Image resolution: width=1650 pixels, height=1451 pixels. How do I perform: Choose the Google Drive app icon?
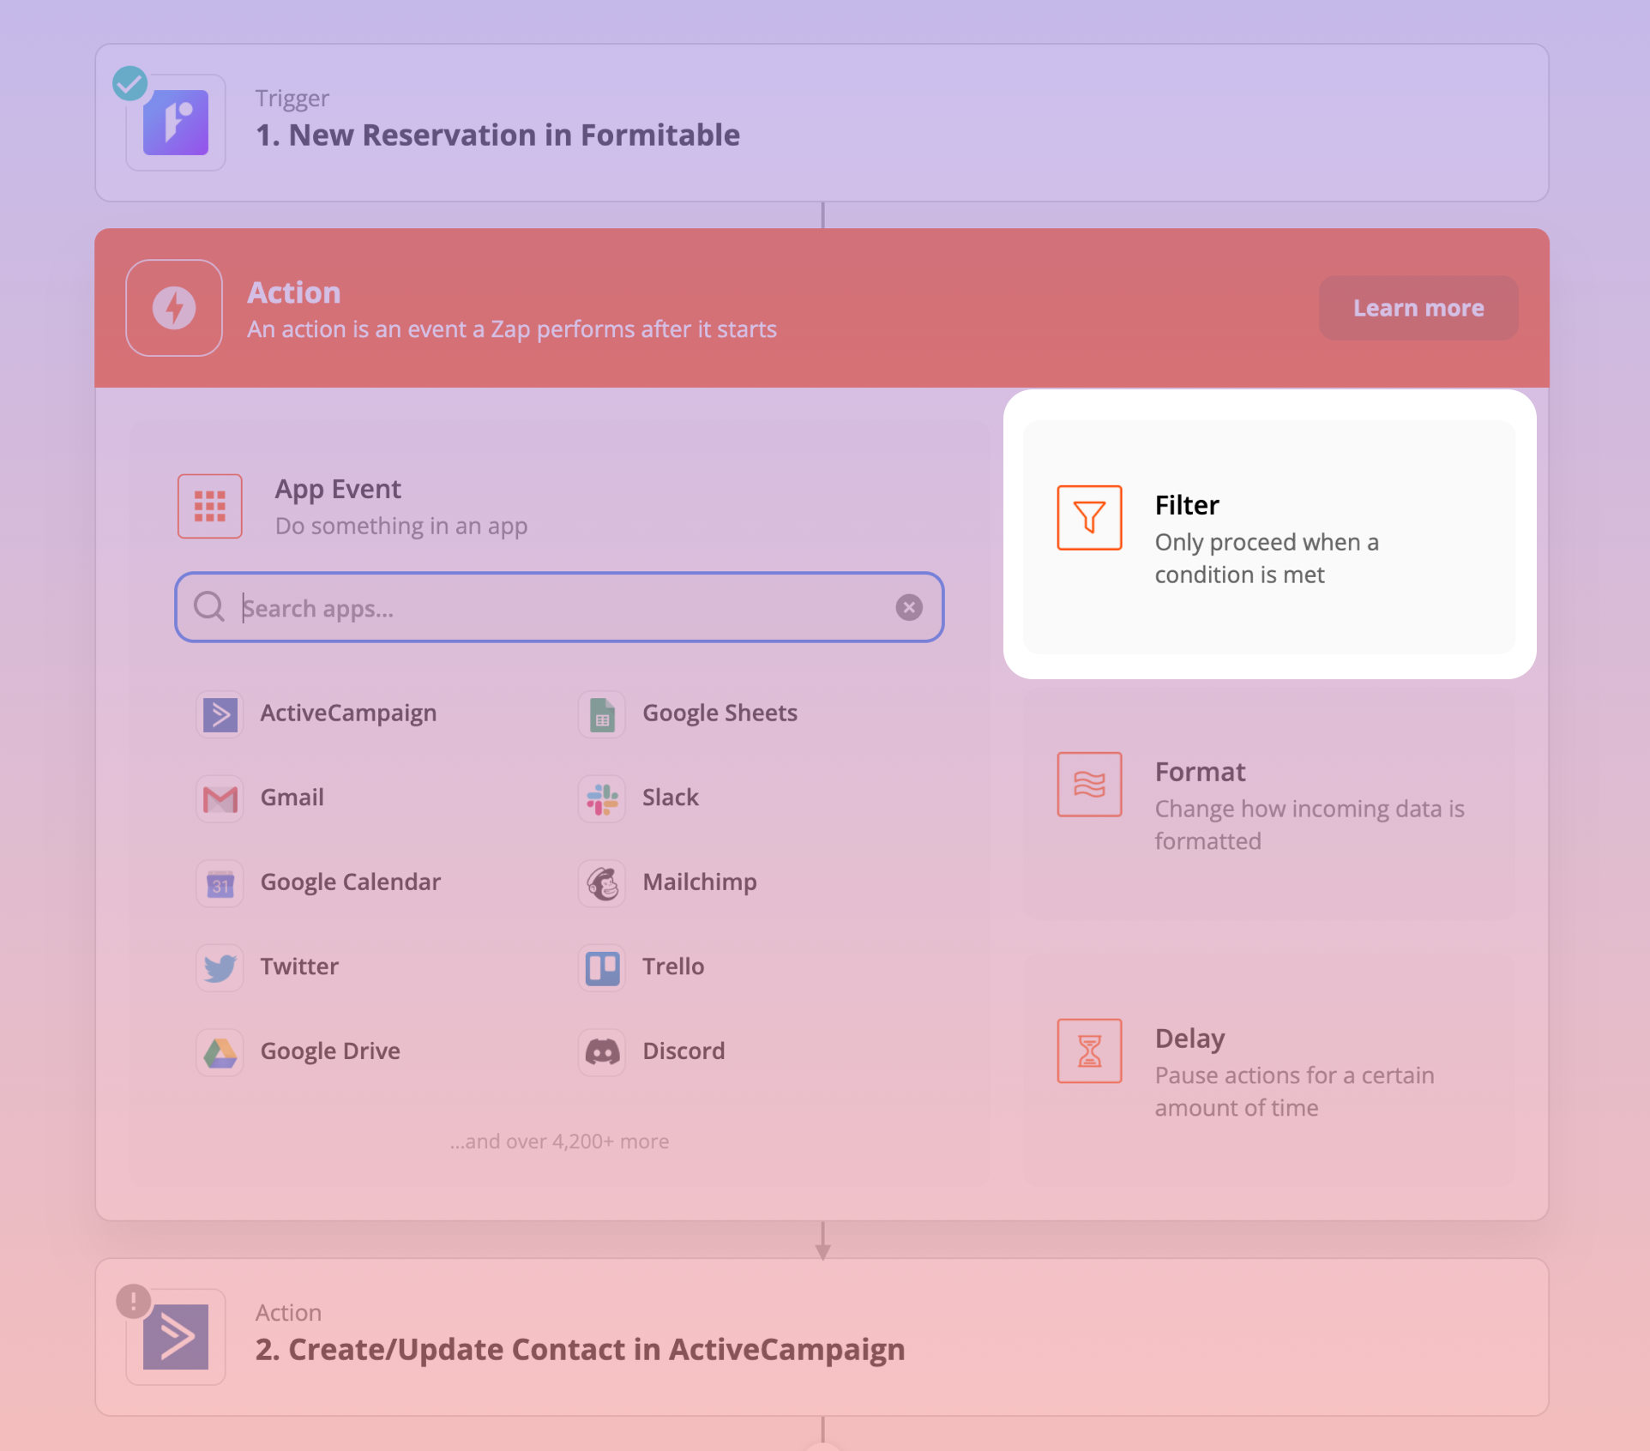(220, 1052)
